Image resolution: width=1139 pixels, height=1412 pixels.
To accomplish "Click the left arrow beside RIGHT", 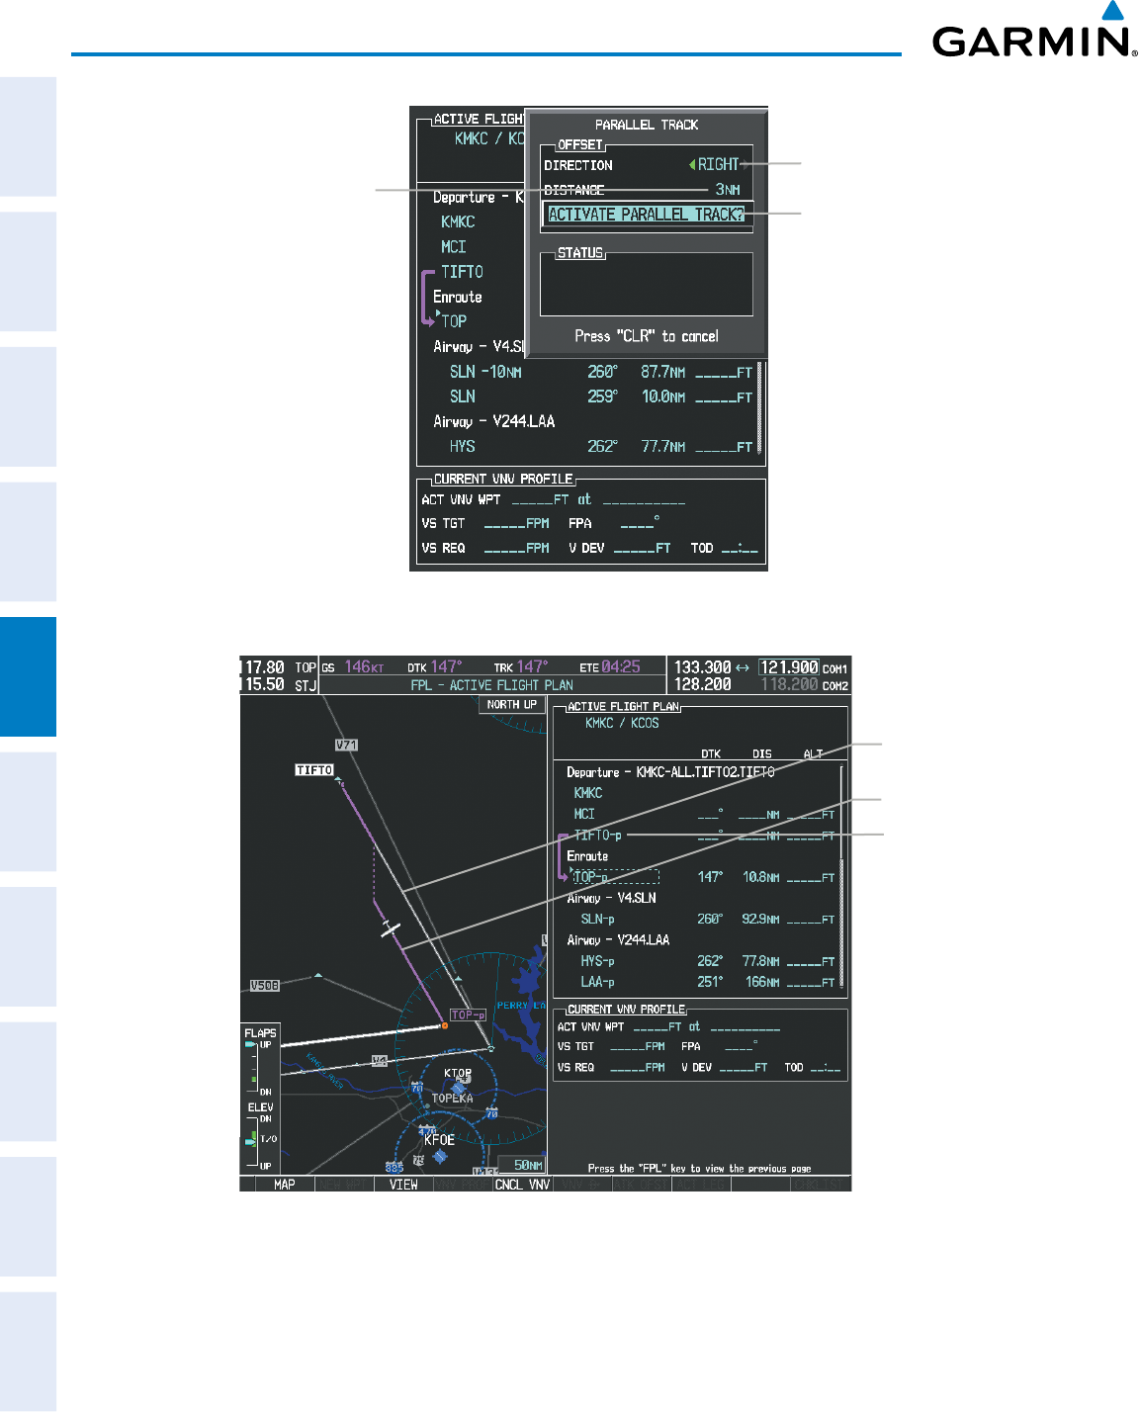I will 692,164.
